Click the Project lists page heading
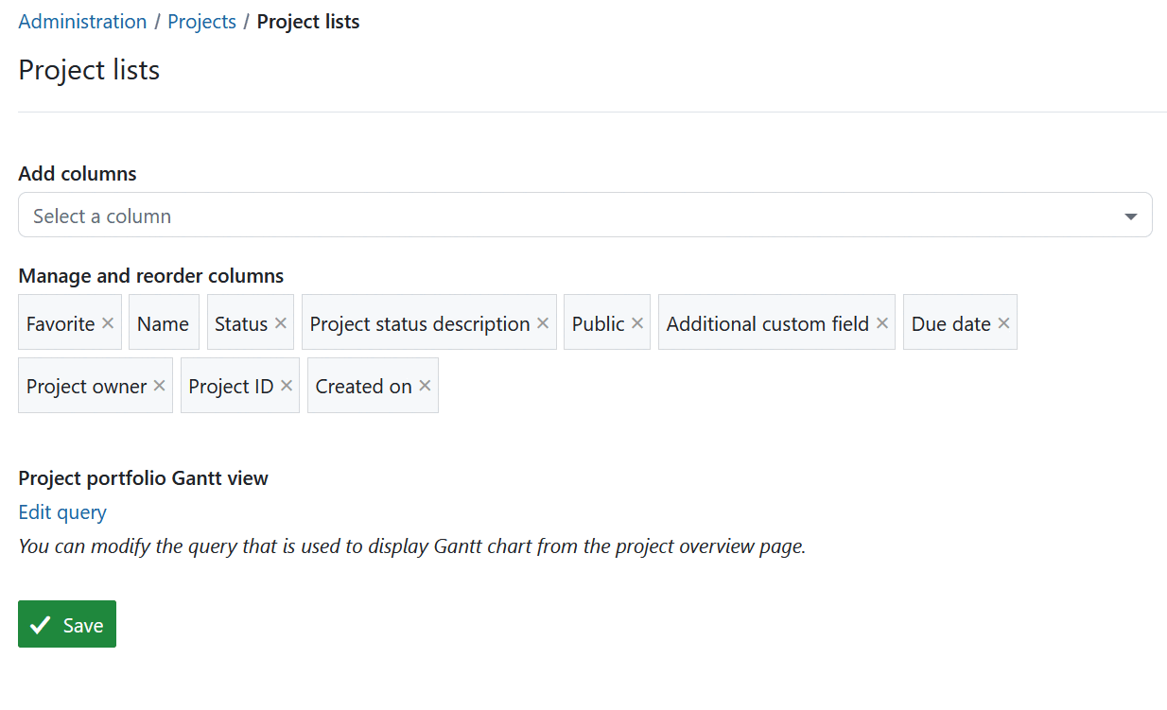Viewport: 1167px width, 710px height. [x=88, y=69]
